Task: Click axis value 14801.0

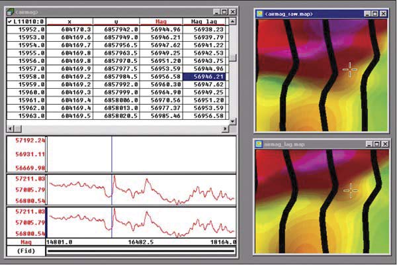Action: (x=60, y=242)
